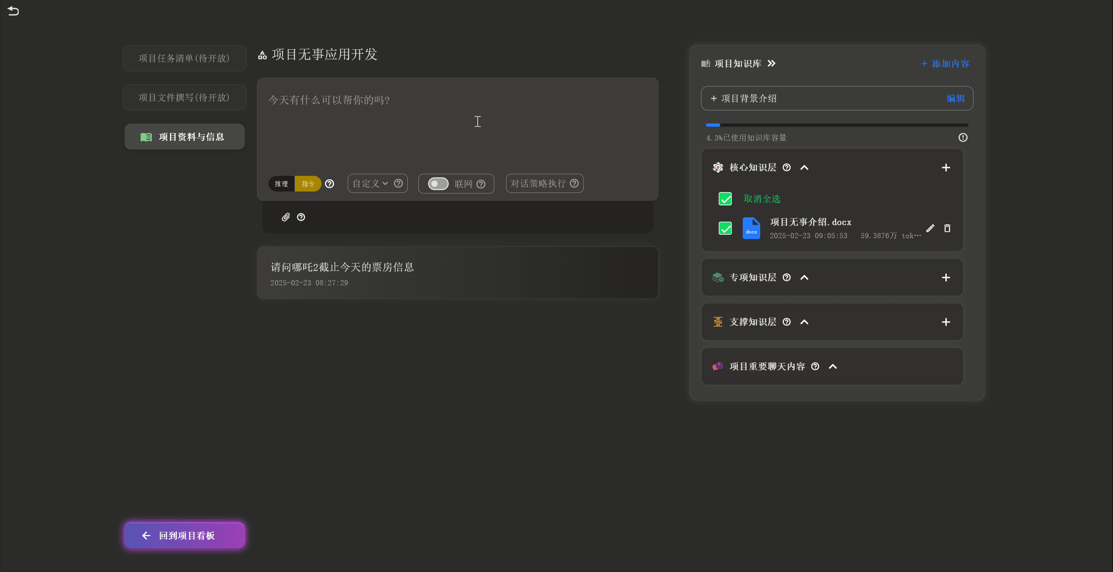Edit 项目无事介绍.docx with the pencil icon
This screenshot has height=572, width=1113.
[930, 228]
